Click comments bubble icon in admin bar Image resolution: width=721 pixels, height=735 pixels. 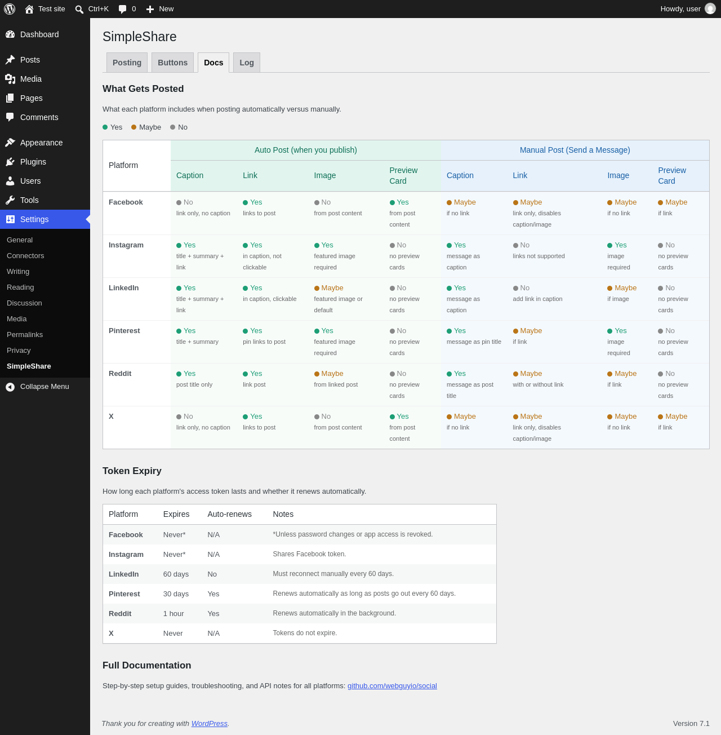pyautogui.click(x=123, y=9)
